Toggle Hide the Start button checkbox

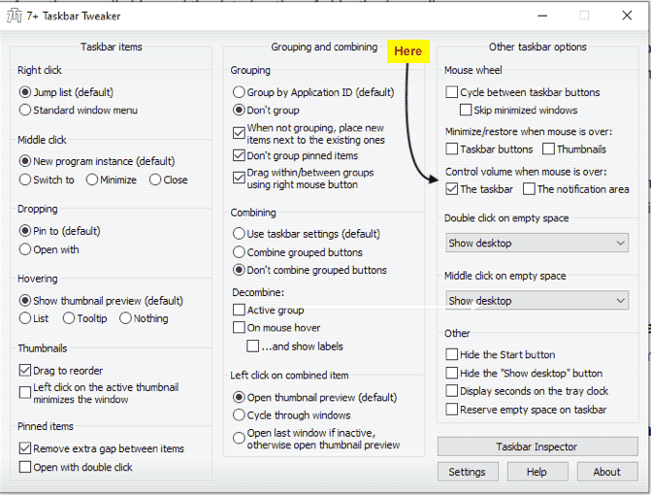(452, 355)
